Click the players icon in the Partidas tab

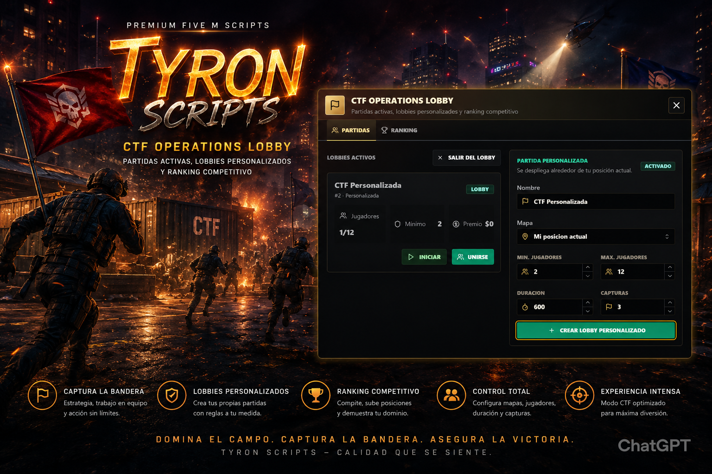click(x=335, y=131)
